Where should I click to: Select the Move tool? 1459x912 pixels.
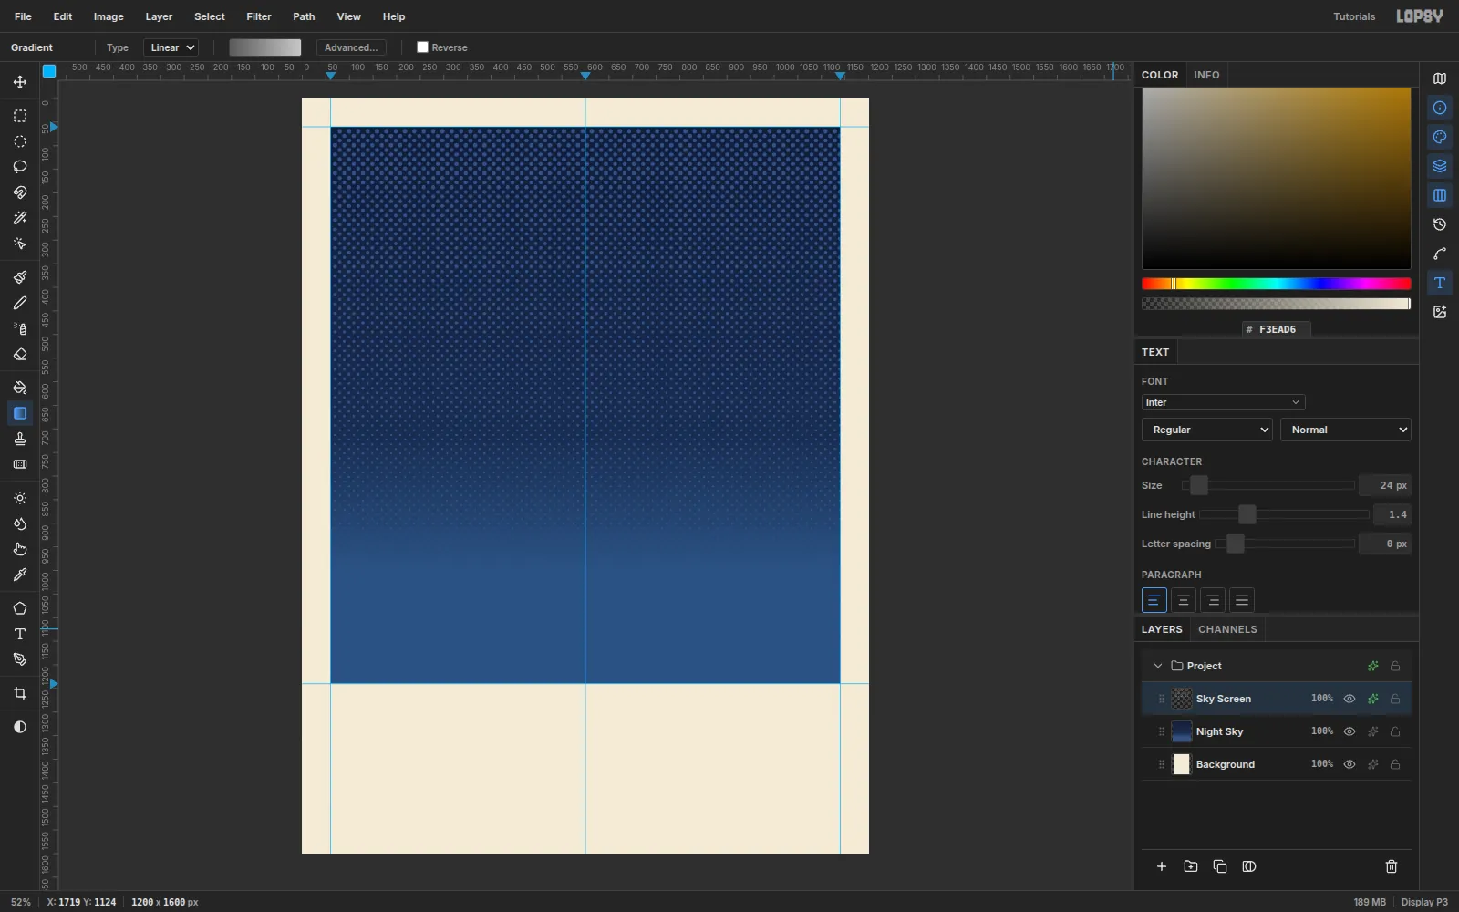pos(20,82)
